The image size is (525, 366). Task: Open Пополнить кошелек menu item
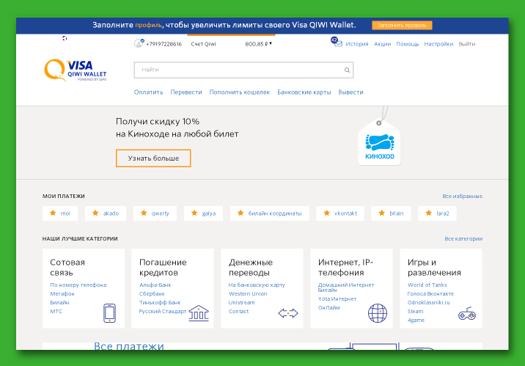click(239, 92)
